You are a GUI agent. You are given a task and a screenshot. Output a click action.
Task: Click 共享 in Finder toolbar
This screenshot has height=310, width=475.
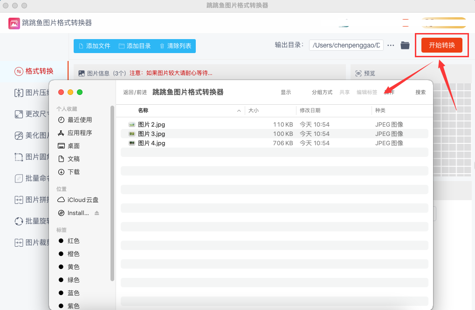click(344, 92)
